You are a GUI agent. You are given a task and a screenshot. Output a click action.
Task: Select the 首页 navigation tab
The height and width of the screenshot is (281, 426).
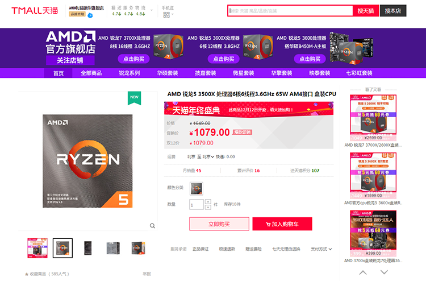(59, 73)
